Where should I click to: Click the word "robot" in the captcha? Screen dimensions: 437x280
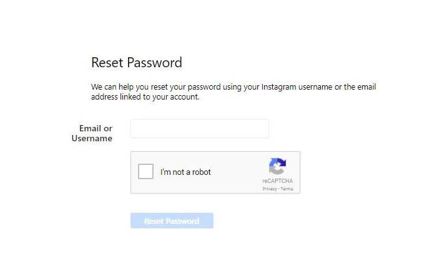(x=200, y=172)
